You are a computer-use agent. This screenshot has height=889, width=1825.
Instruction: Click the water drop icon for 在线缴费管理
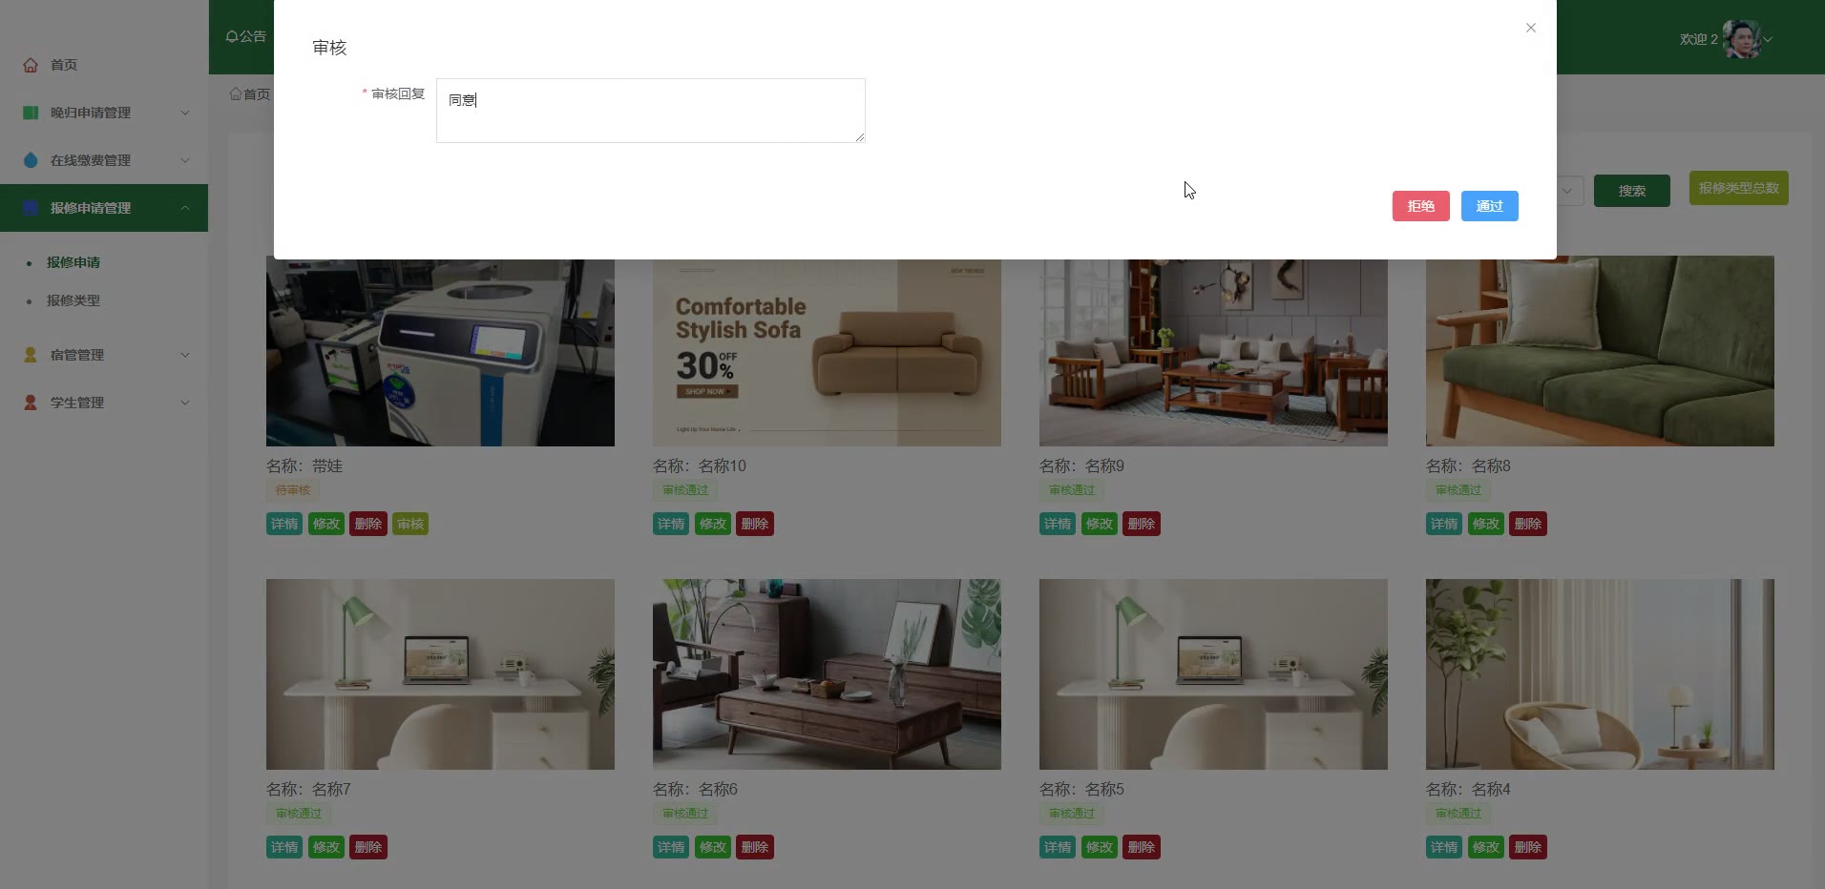point(31,160)
